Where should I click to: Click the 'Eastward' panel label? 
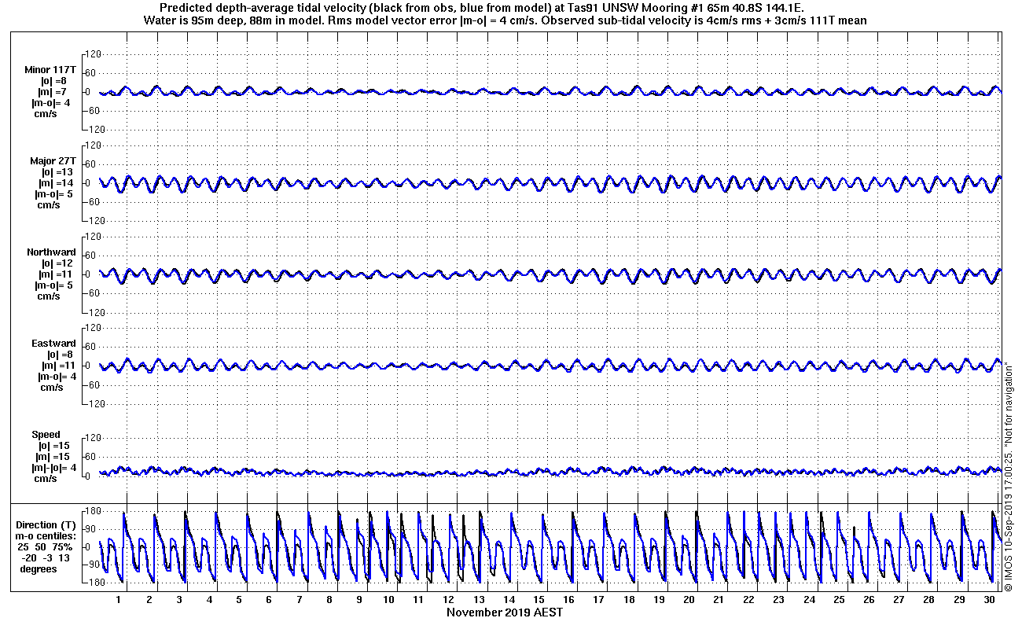tap(54, 343)
